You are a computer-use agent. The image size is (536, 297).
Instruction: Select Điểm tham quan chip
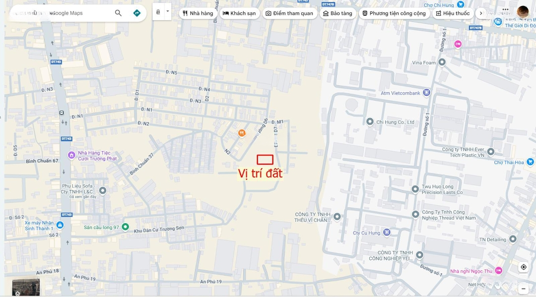coord(289,13)
